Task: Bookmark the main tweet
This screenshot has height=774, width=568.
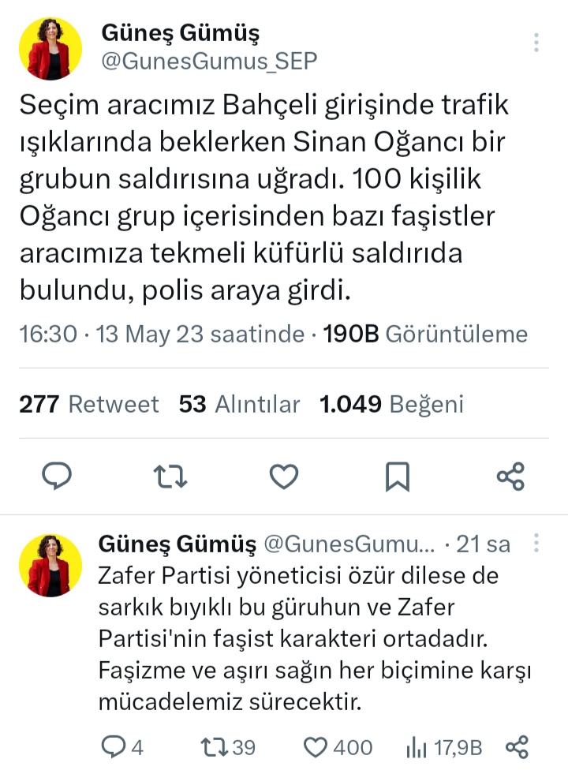Action: click(x=397, y=476)
